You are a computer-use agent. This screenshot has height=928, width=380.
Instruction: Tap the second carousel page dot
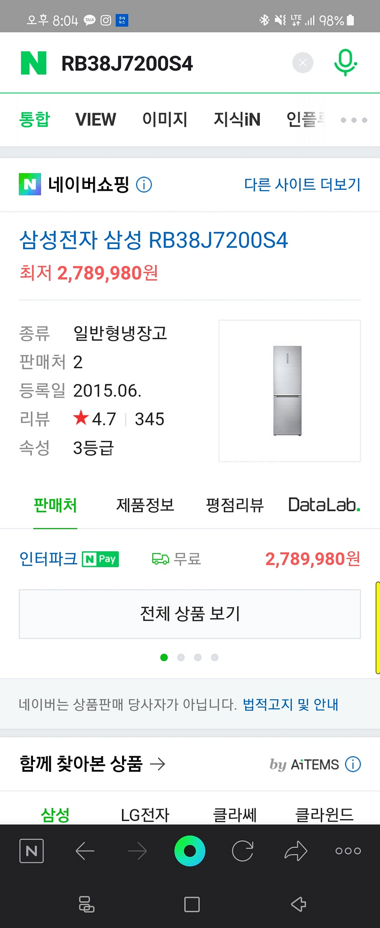point(181,657)
